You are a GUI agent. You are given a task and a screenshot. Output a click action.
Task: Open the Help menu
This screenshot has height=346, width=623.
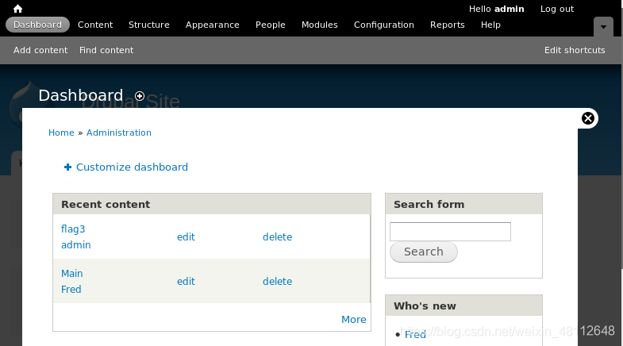pos(490,25)
